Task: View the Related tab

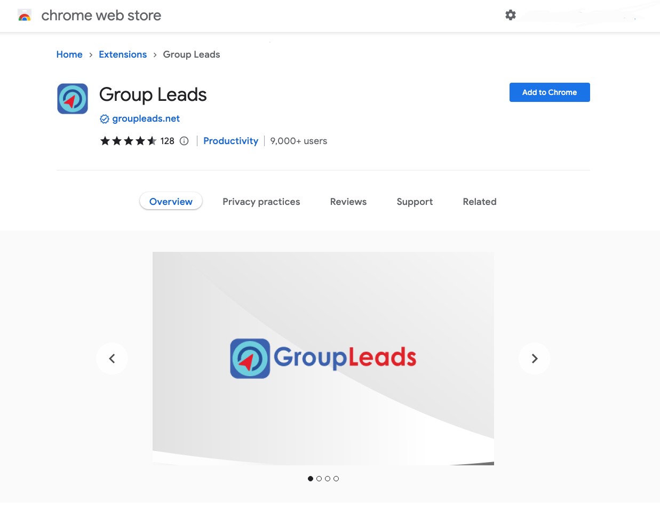Action: (x=480, y=202)
